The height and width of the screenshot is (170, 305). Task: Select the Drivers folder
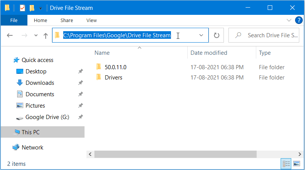(x=113, y=78)
